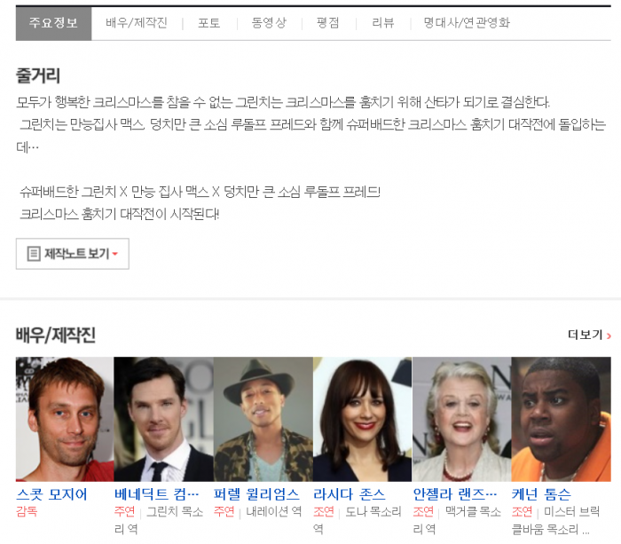
Task: Click the 케넌 톰슨 name link
Action: [x=541, y=494]
